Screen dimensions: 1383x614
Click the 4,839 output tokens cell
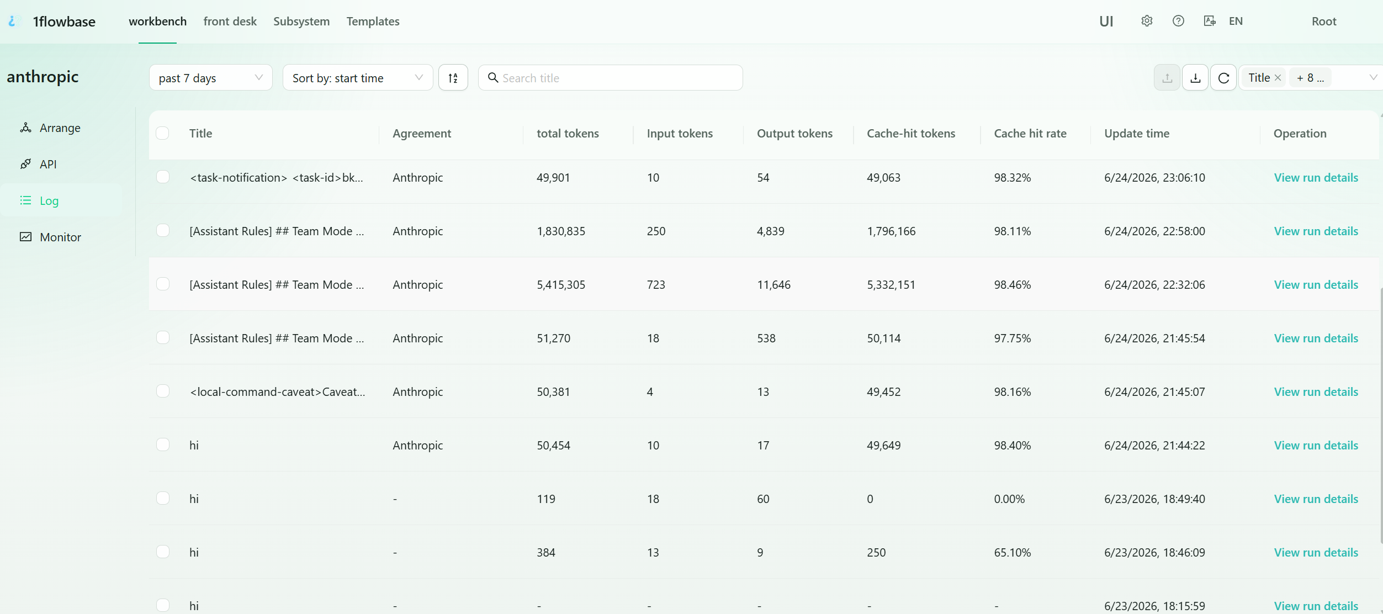click(770, 231)
